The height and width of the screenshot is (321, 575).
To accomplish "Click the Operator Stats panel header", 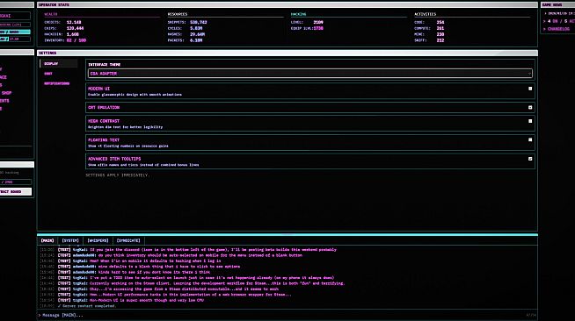I will click(287, 4).
